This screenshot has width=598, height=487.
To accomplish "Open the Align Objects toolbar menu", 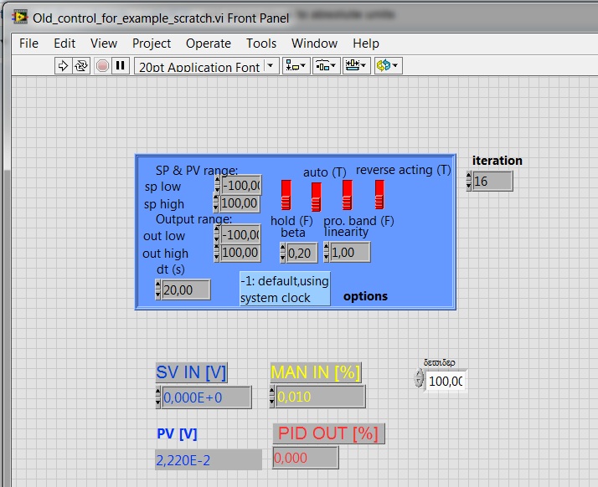I will click(296, 66).
